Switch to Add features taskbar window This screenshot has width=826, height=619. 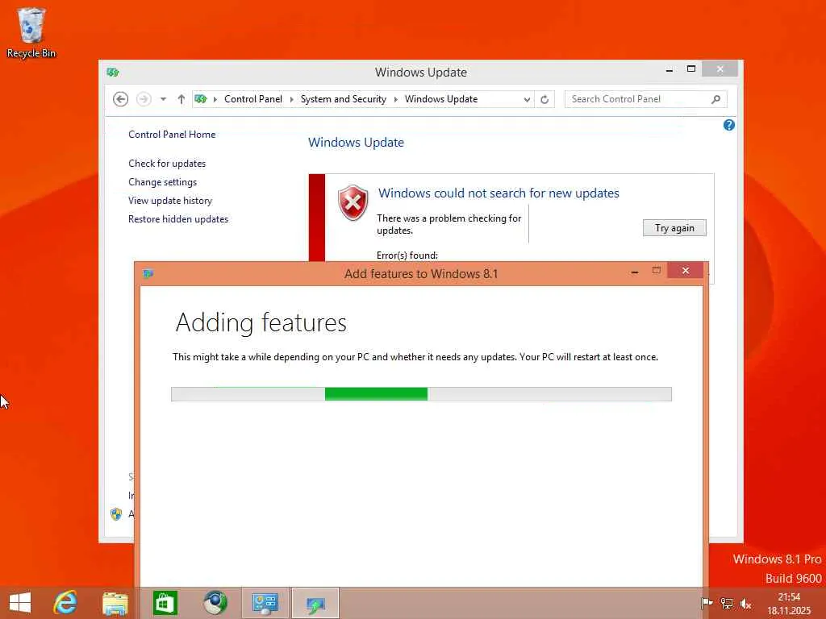(x=315, y=603)
